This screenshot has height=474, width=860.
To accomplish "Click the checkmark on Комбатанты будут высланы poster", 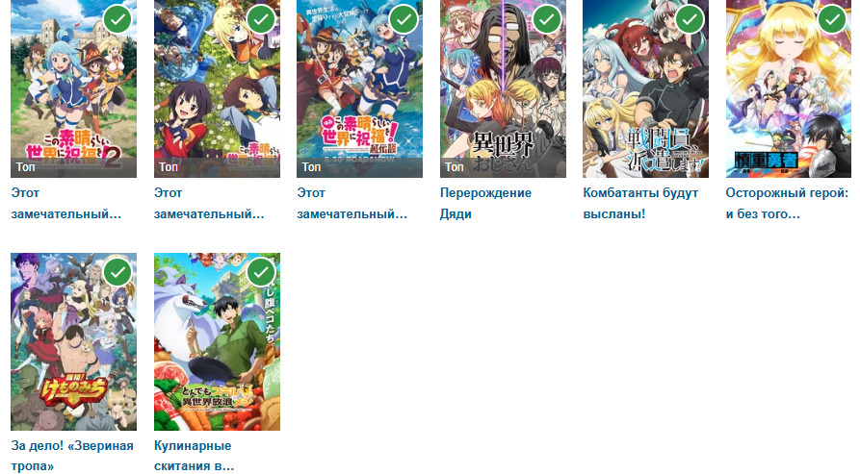I will 690,19.
